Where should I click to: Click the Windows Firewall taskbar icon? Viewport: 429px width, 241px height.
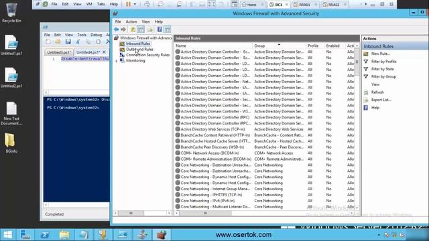(x=162, y=235)
